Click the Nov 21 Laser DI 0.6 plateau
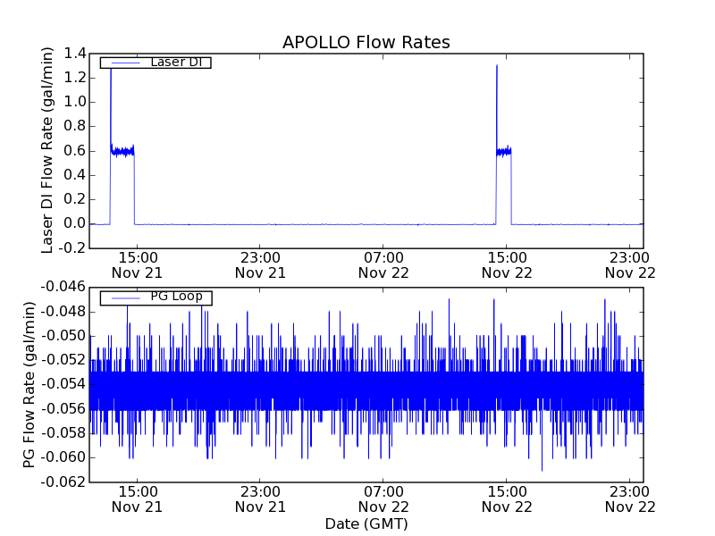The image size is (715, 536). click(x=122, y=151)
